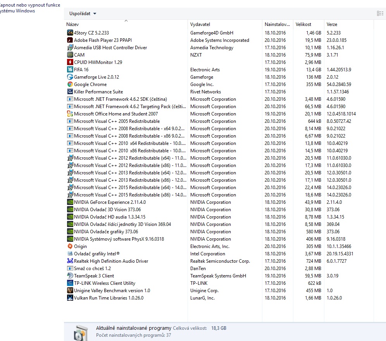Select Microsoft Office Home and Student icon
The image size is (386, 341).
[70, 114]
